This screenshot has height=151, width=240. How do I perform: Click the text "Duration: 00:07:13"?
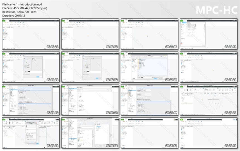coord(14,16)
